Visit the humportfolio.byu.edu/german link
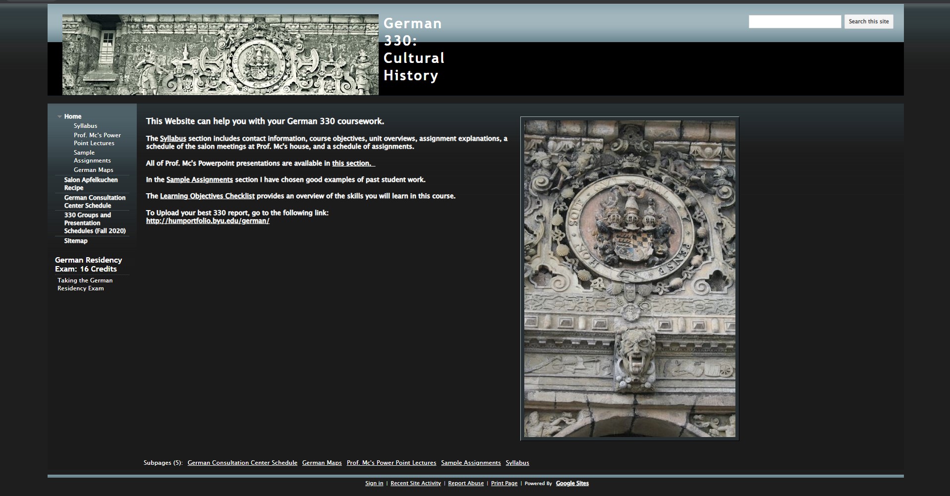950x496 pixels. [208, 221]
